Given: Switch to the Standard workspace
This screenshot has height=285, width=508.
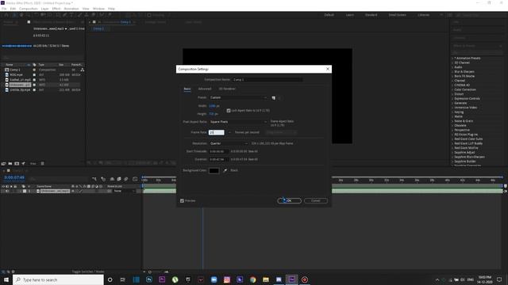Looking at the screenshot, I should click(x=371, y=15).
